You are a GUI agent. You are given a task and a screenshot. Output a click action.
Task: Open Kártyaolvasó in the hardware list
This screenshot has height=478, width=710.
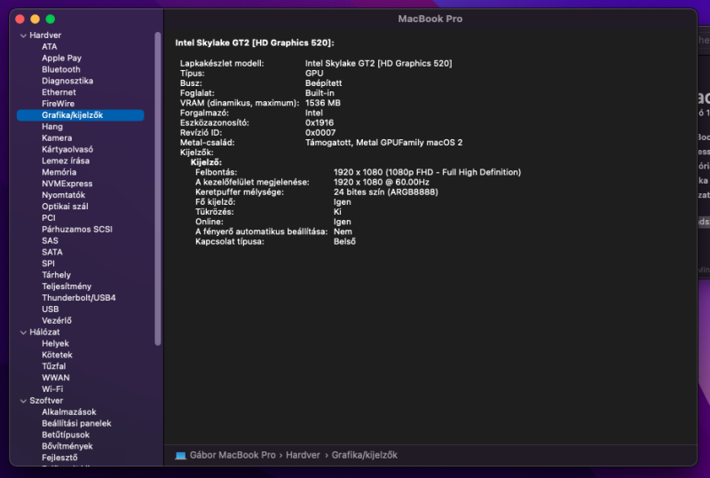coord(67,149)
